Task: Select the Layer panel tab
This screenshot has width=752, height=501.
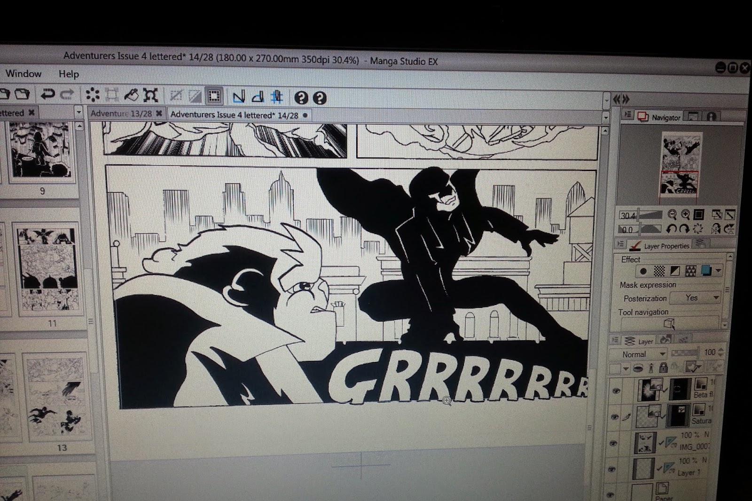Action: tap(638, 341)
